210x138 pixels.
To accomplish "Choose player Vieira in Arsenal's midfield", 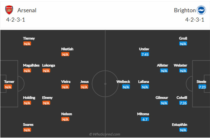I will [x=66, y=82].
